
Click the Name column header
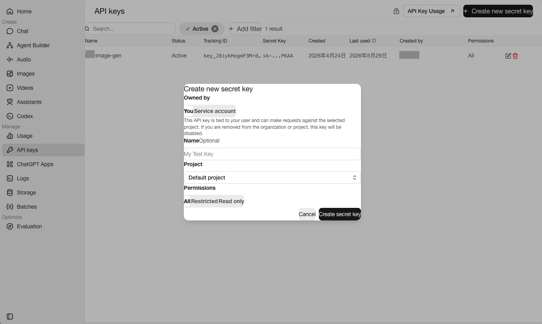(91, 41)
